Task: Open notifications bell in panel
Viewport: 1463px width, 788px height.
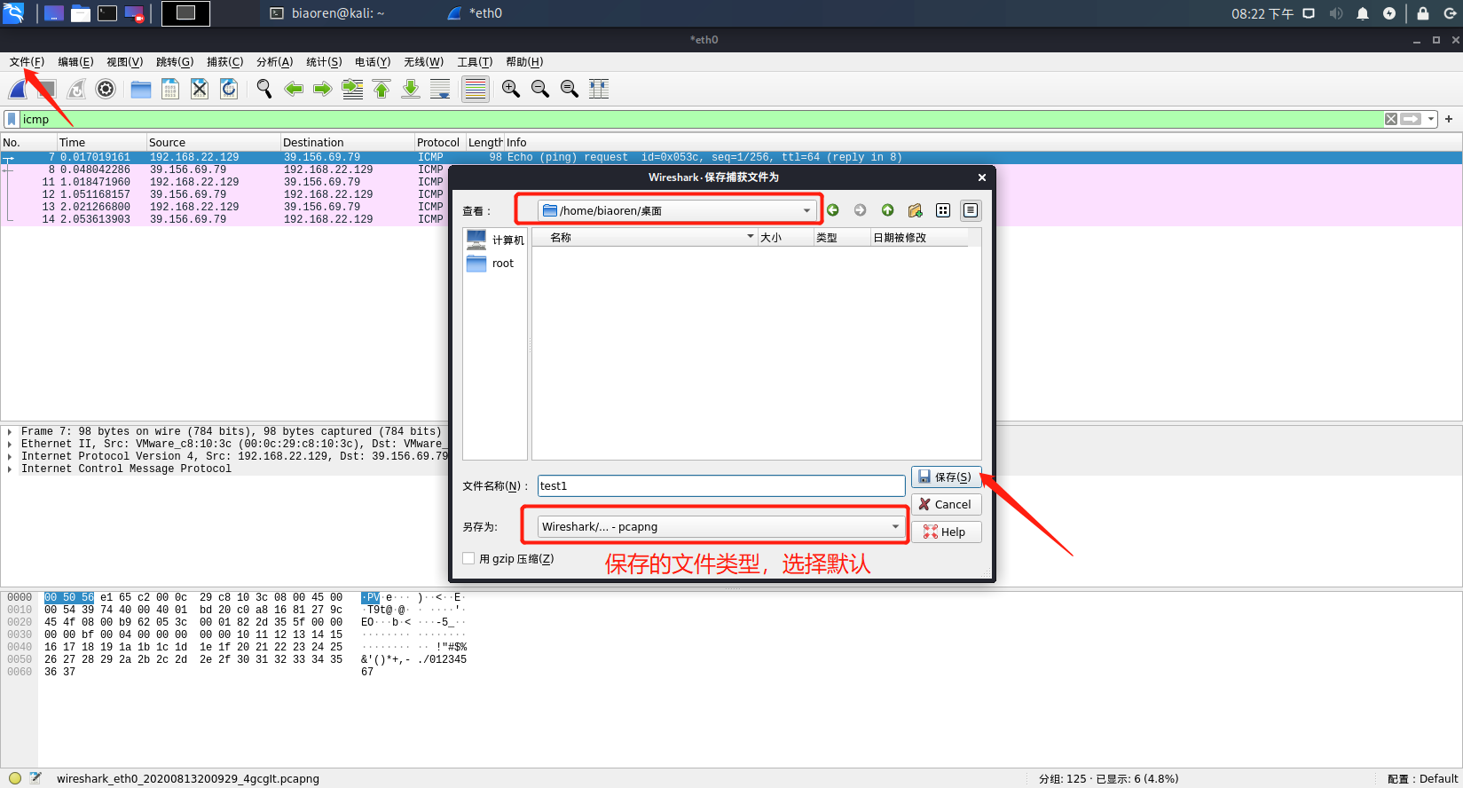Action: point(1363,13)
